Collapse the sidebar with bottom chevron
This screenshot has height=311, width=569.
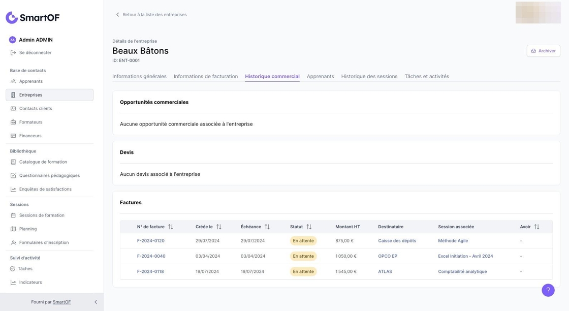(x=96, y=302)
